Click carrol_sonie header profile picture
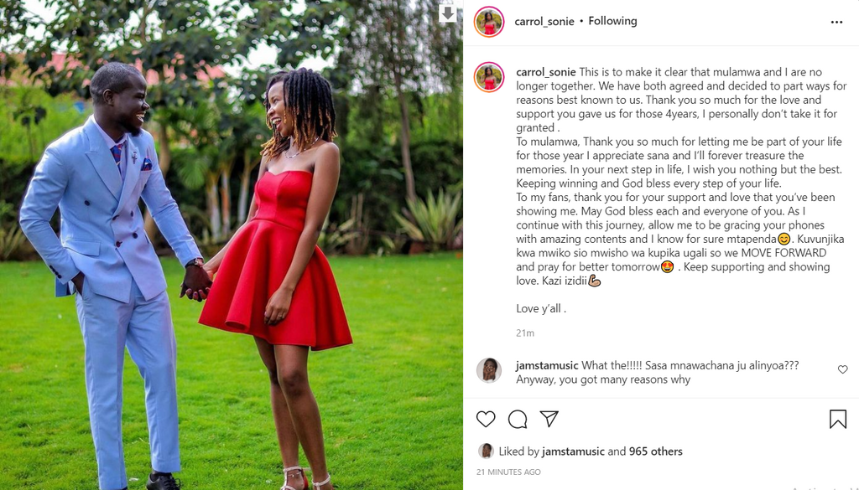Viewport: 859px width, 490px height. click(x=489, y=22)
